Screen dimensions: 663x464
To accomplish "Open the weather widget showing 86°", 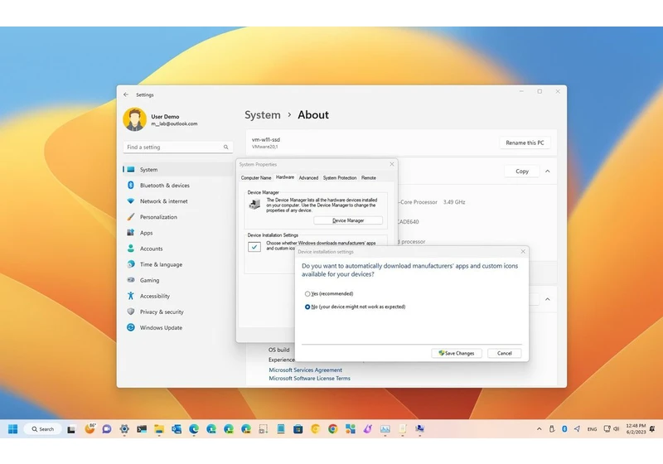I will click(90, 428).
